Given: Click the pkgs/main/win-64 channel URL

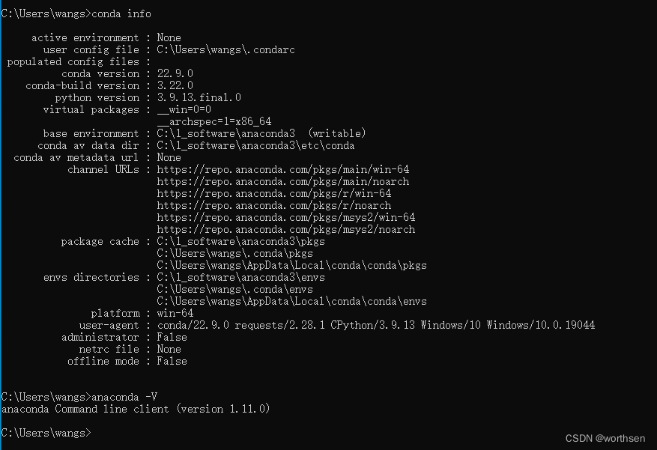Looking at the screenshot, I should coord(282,170).
